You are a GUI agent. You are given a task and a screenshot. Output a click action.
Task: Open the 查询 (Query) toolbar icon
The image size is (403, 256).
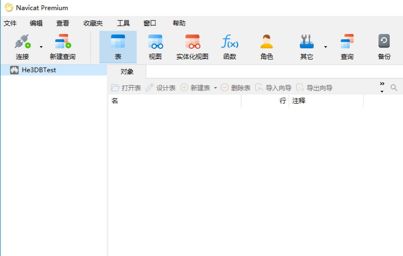pyautogui.click(x=347, y=41)
